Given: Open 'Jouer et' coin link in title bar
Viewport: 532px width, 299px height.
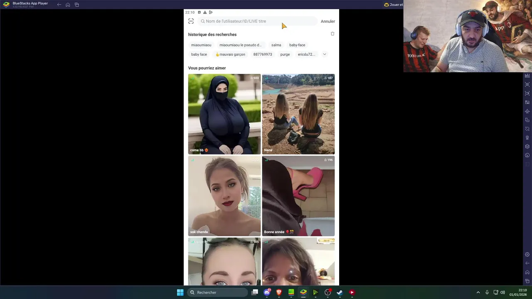Looking at the screenshot, I should [394, 5].
